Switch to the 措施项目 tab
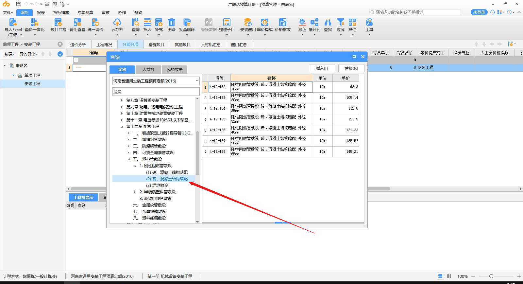 (x=157, y=44)
